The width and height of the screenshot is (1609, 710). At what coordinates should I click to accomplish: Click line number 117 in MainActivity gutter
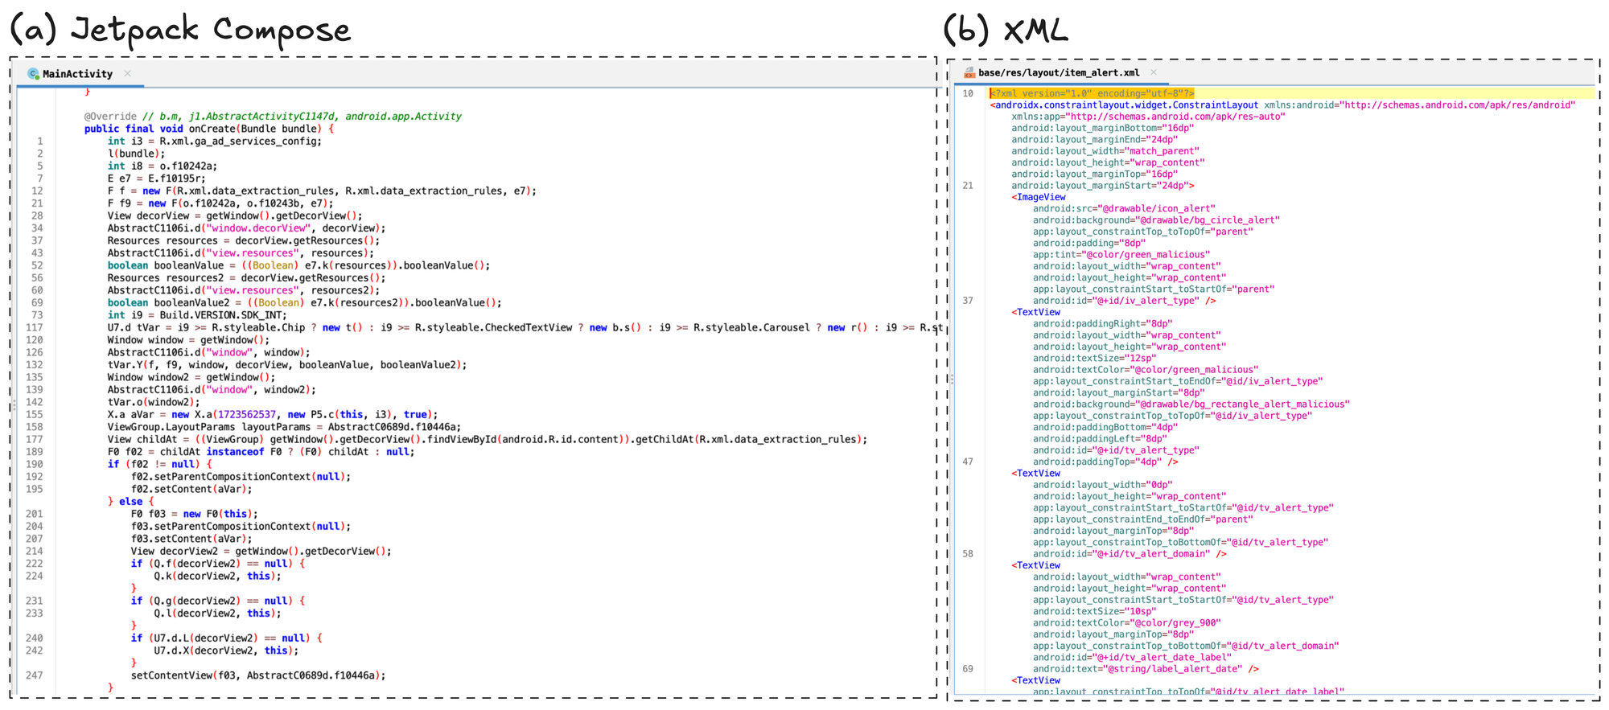coord(35,328)
